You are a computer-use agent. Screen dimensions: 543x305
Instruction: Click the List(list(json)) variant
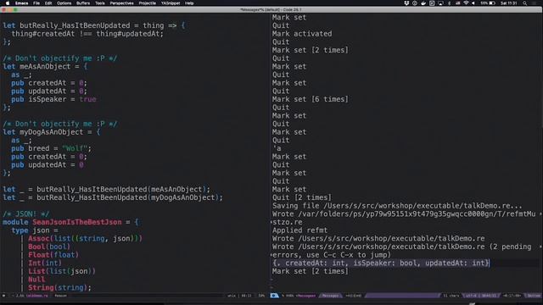(x=62, y=271)
